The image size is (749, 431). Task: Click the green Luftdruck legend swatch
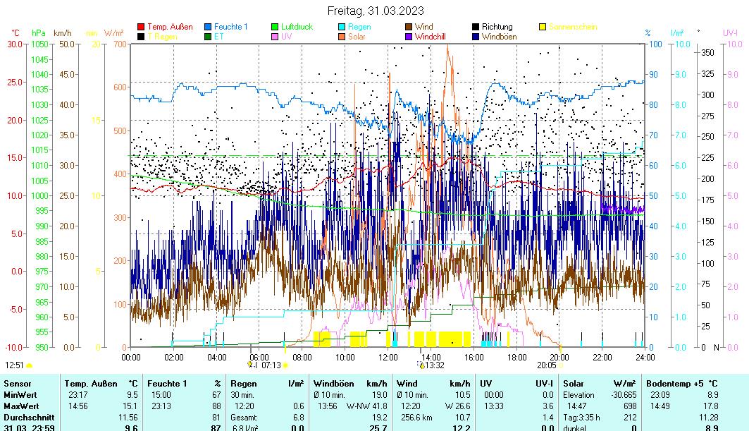click(275, 27)
